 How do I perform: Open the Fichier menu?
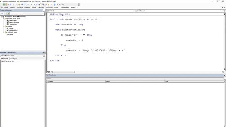(x=6, y=8)
